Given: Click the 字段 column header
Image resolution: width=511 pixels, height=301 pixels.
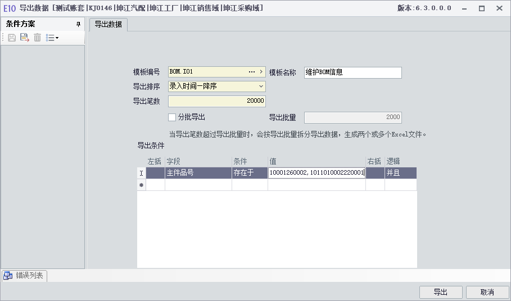Looking at the screenshot, I should (x=198, y=161).
